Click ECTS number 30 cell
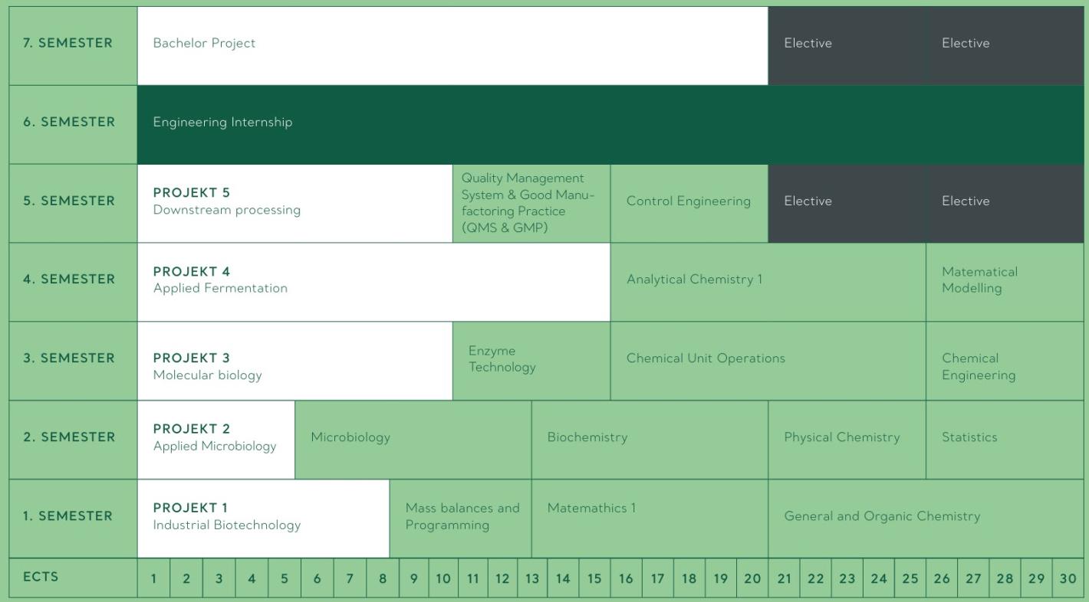 pos(1068,579)
